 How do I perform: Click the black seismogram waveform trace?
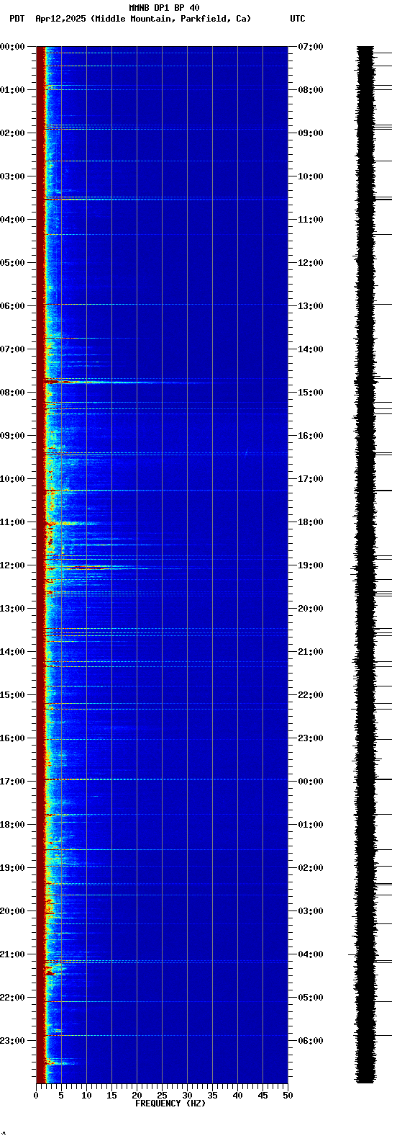tap(366, 565)
